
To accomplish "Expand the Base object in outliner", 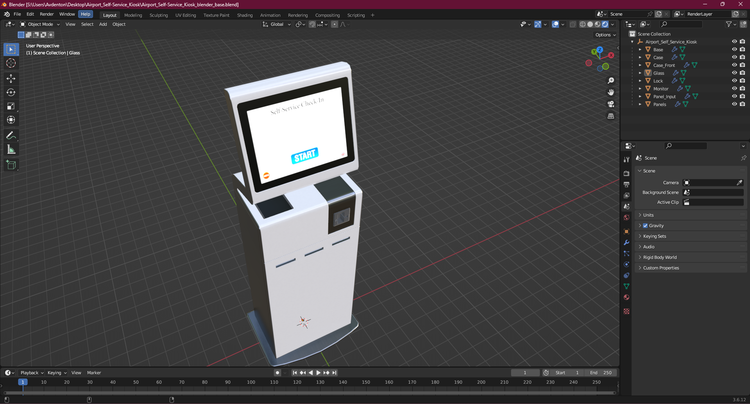I will point(640,50).
